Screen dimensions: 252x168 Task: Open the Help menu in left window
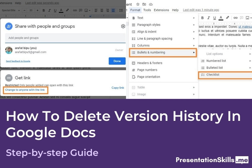point(18,3)
